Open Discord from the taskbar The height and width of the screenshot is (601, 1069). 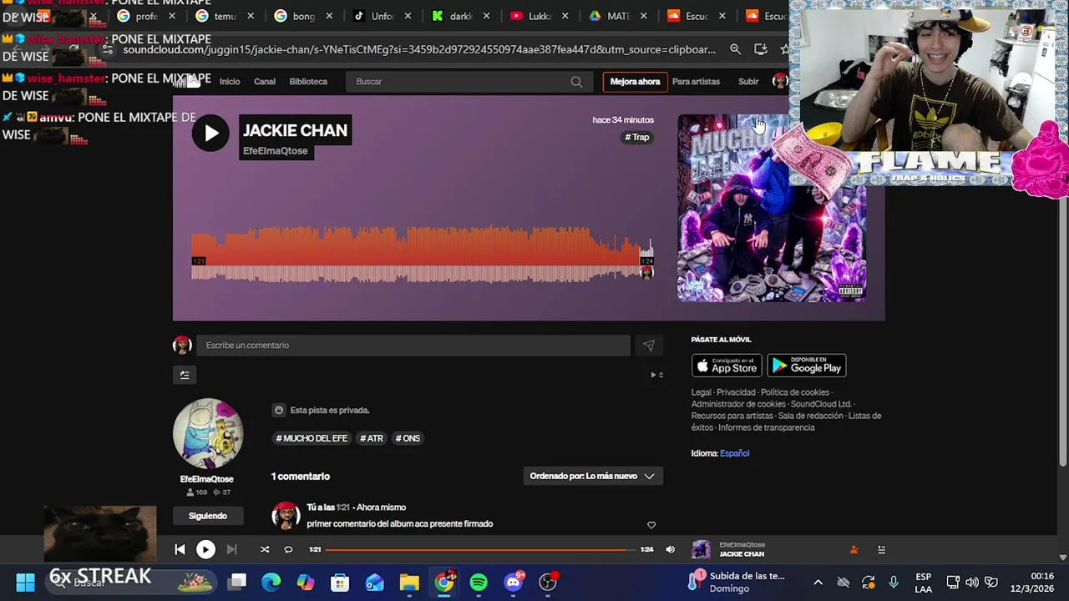coord(514,582)
